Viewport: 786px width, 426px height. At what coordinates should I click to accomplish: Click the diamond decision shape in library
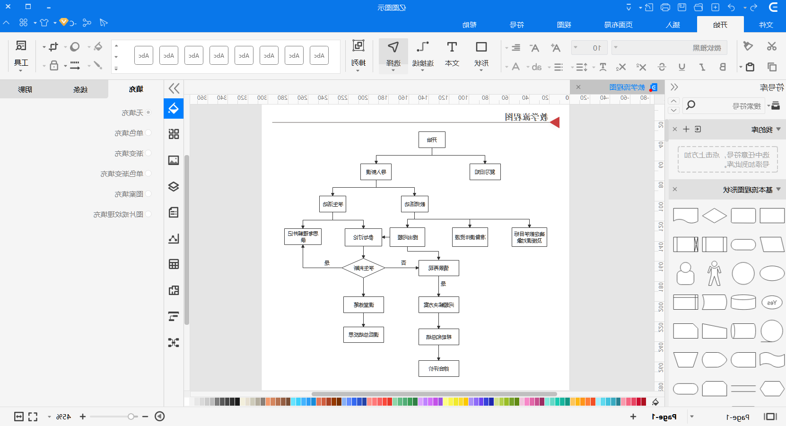click(x=714, y=216)
